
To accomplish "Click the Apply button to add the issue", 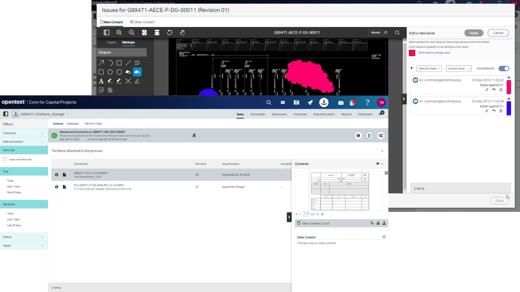I will 473,33.
